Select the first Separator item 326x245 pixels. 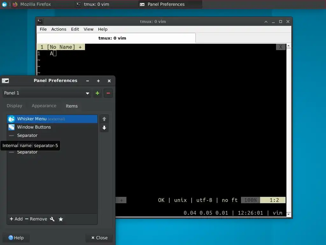[52, 135]
